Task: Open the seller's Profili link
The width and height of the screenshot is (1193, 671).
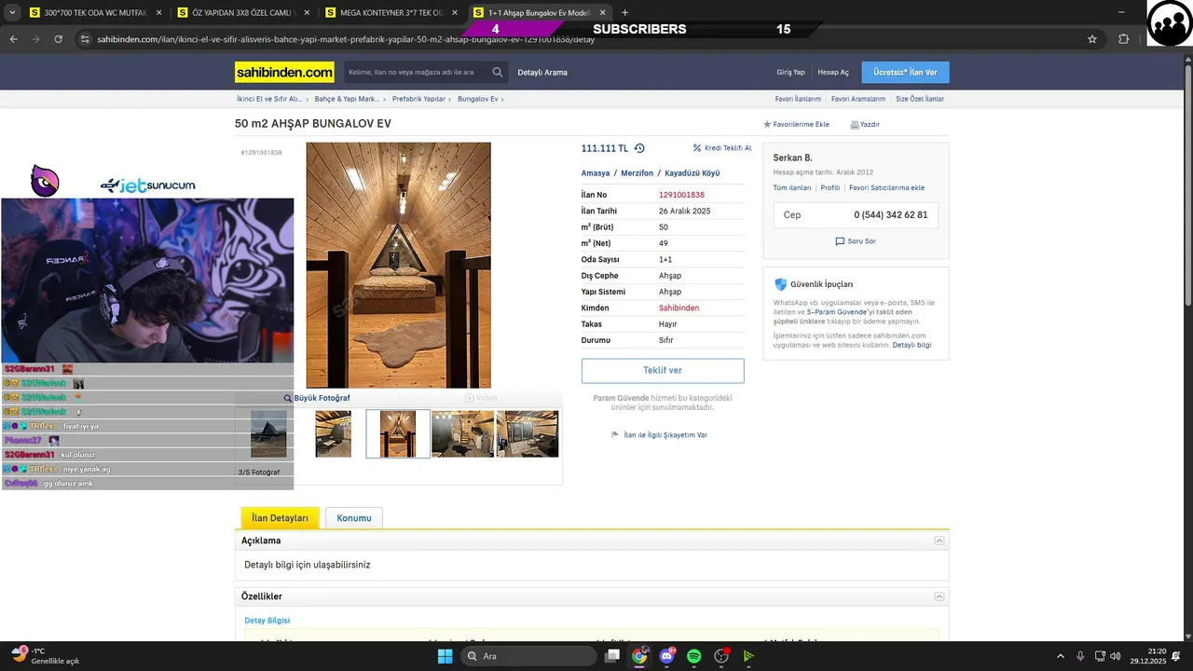Action: pos(830,187)
